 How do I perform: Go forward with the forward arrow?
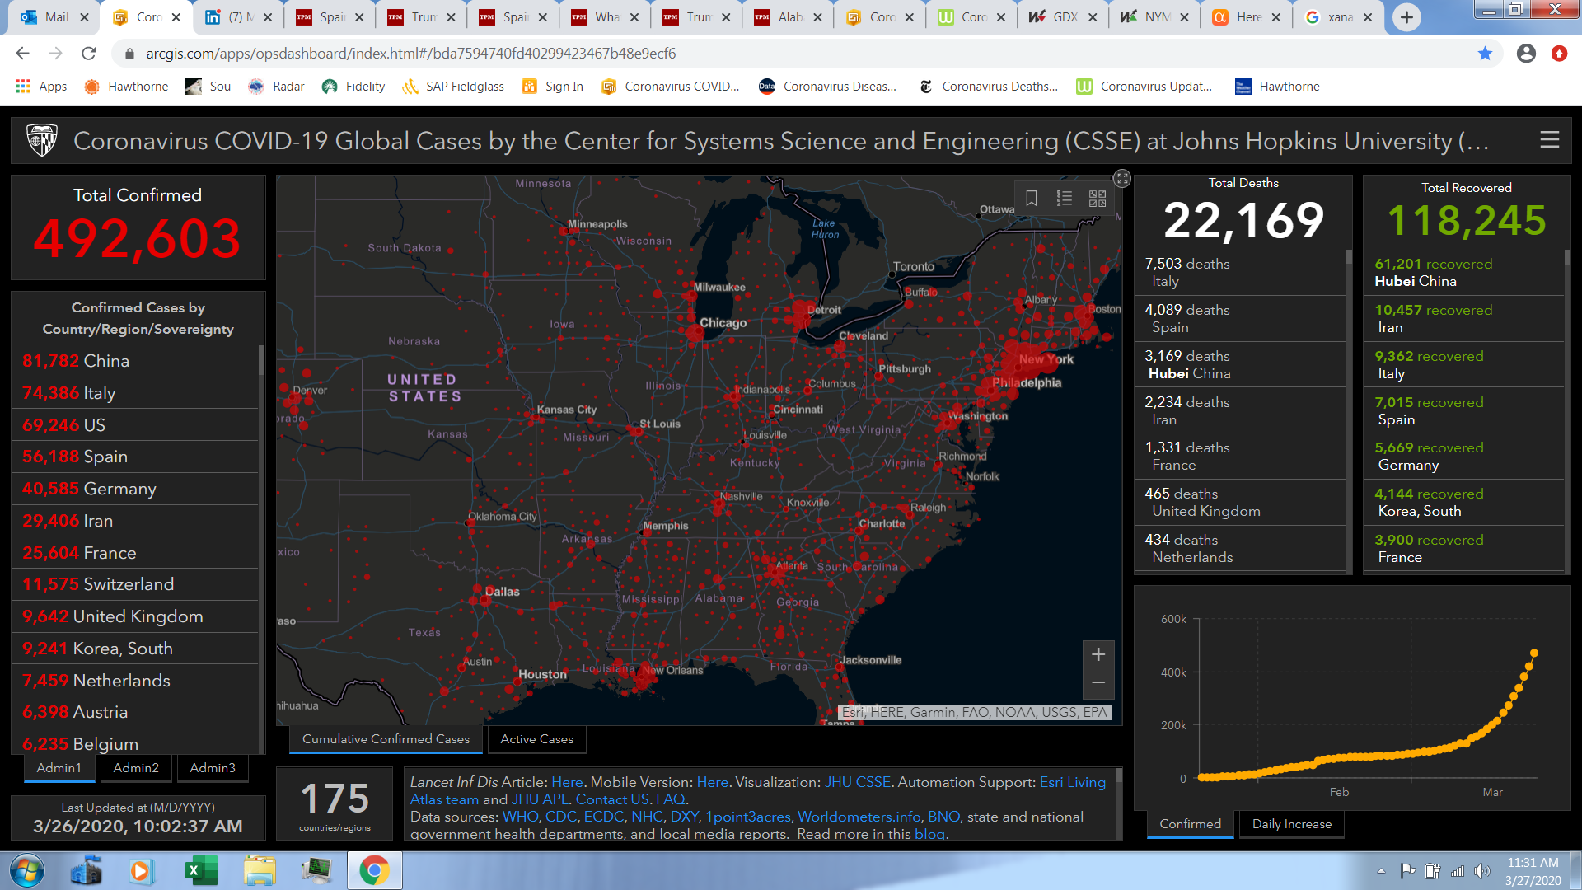[56, 54]
